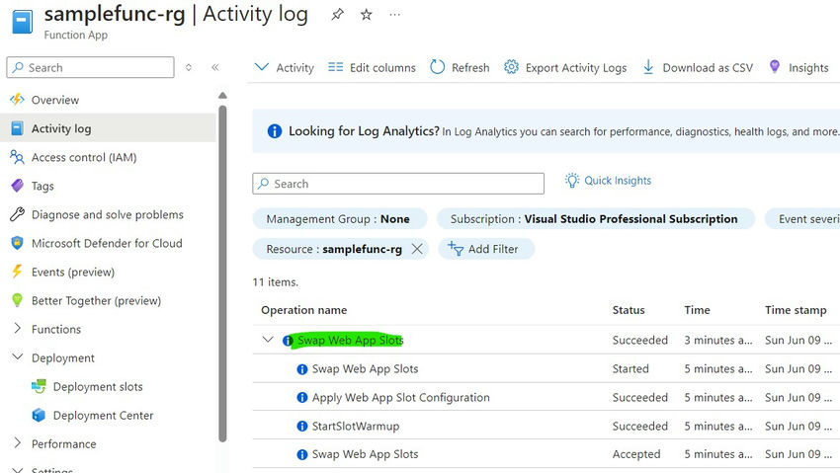The width and height of the screenshot is (840, 473).
Task: Click Add Filter button
Action: (x=486, y=249)
